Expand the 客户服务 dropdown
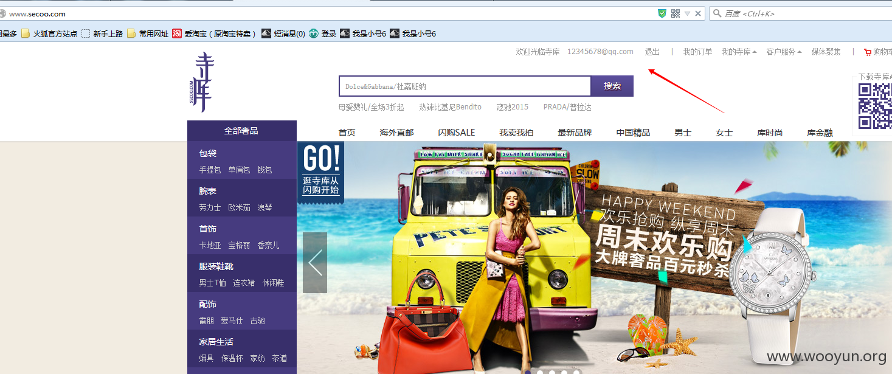 pos(784,52)
